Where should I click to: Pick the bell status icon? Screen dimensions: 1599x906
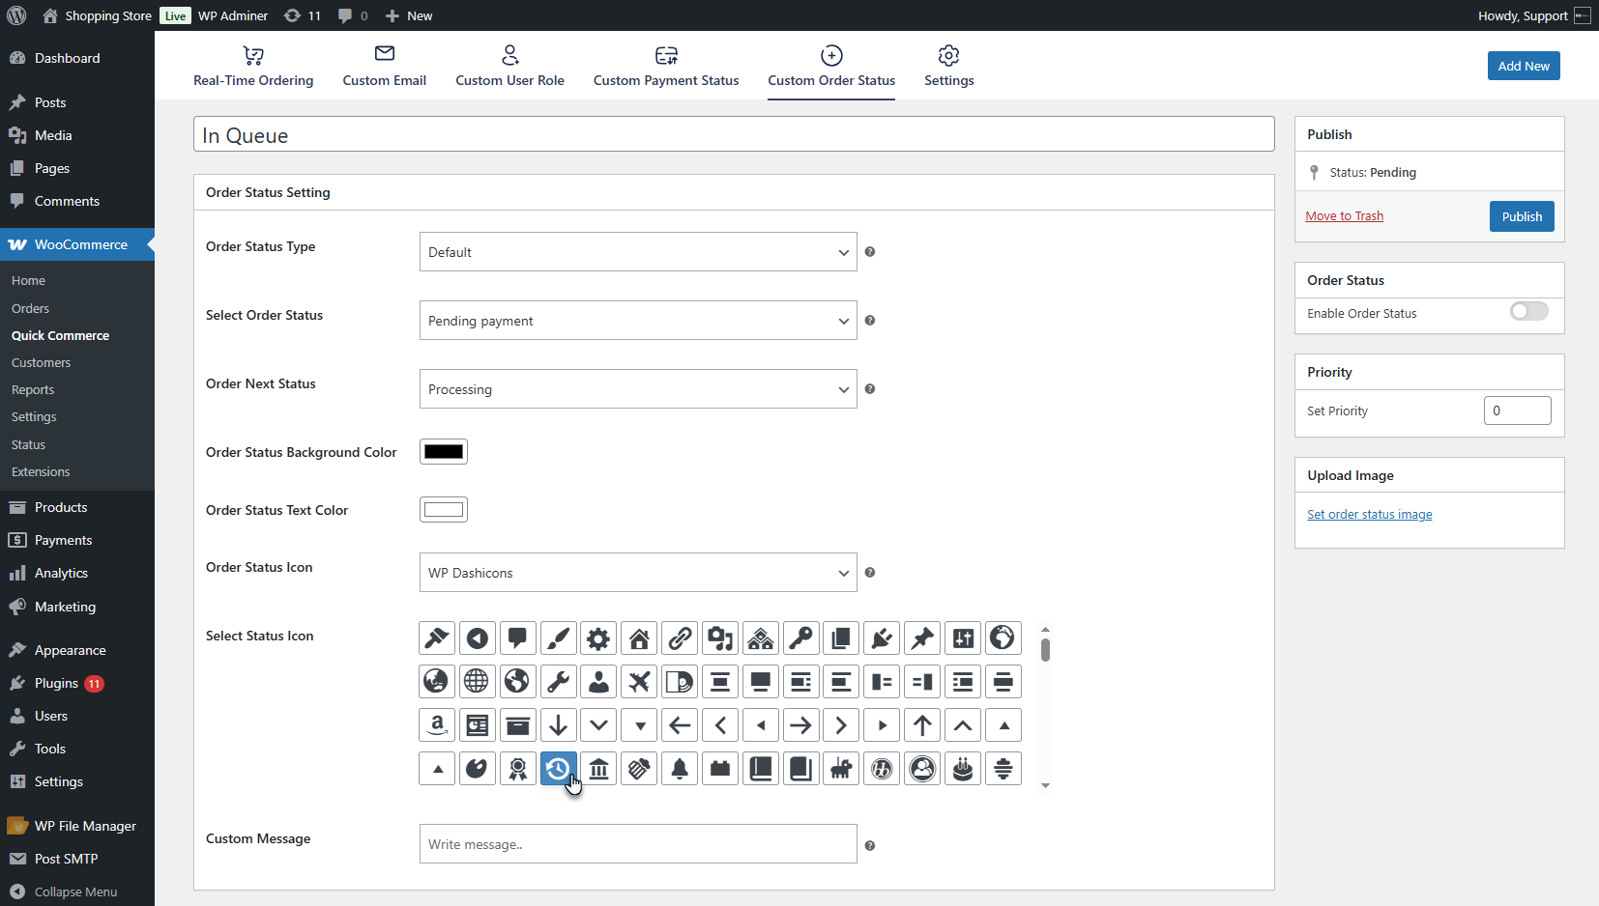click(x=680, y=769)
